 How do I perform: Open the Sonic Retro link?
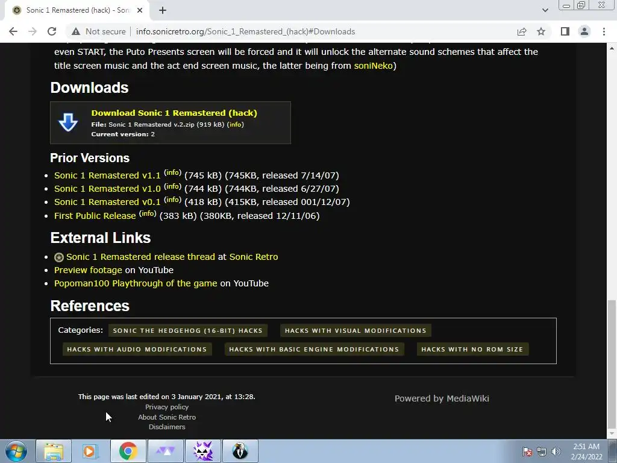point(254,257)
